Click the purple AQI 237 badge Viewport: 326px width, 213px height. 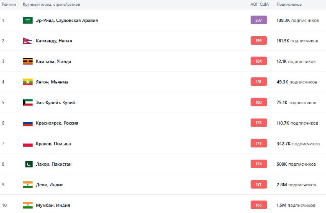click(259, 20)
